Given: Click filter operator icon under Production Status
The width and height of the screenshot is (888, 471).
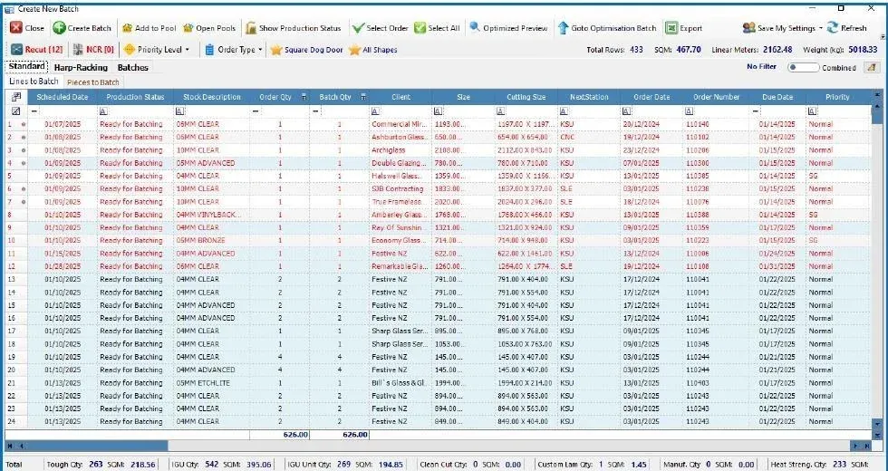Looking at the screenshot, I should pos(103,111).
